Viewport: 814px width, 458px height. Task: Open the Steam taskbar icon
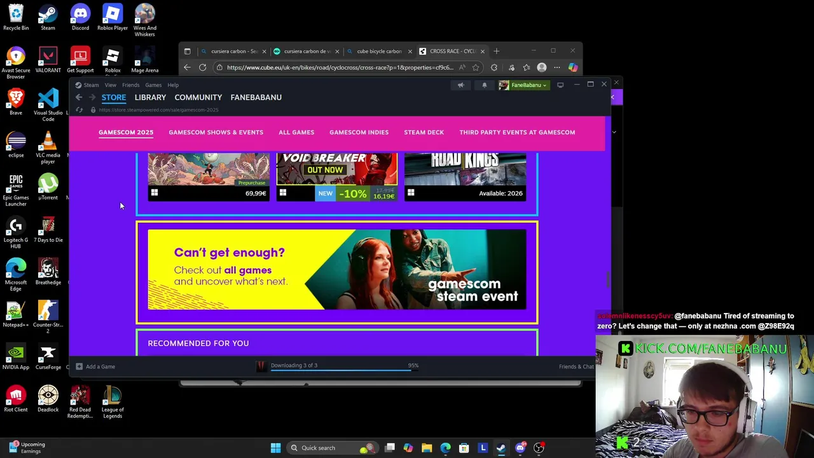(x=501, y=448)
